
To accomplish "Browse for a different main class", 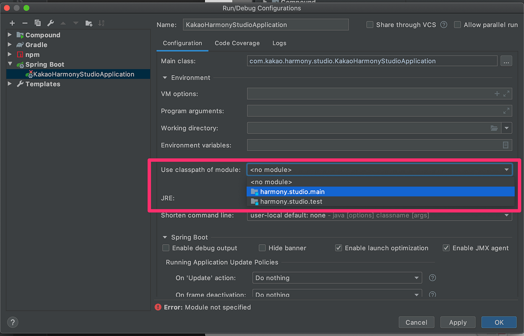I will click(x=506, y=61).
